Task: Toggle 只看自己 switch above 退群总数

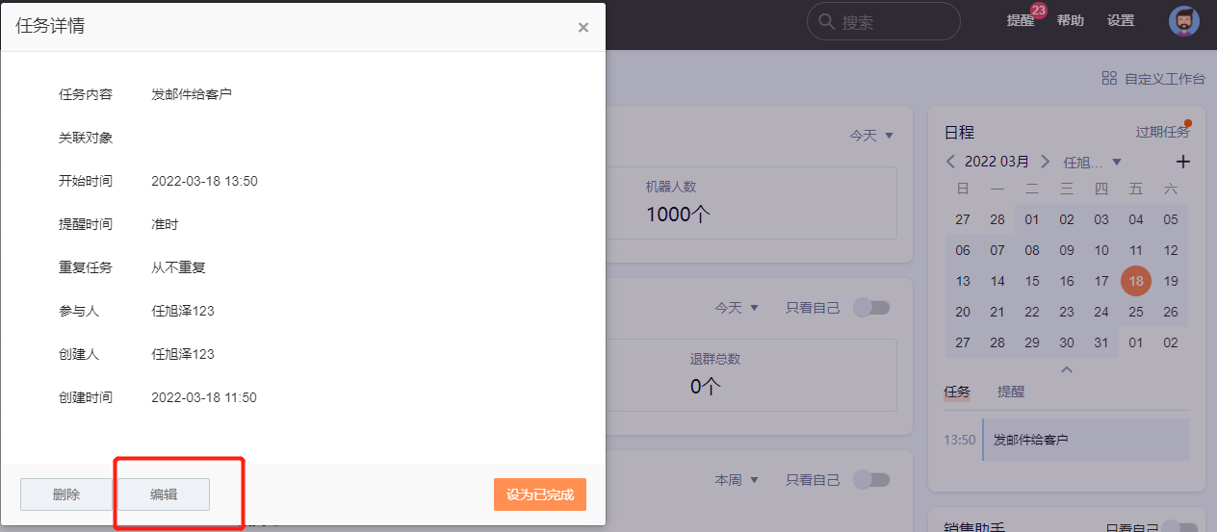Action: click(872, 308)
